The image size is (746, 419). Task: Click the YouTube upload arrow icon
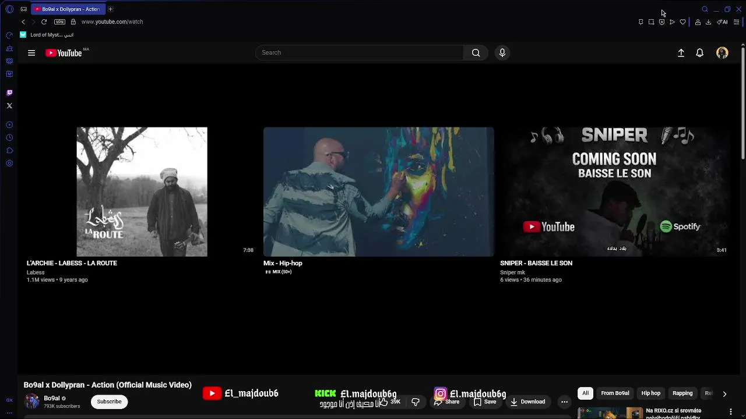click(681, 53)
